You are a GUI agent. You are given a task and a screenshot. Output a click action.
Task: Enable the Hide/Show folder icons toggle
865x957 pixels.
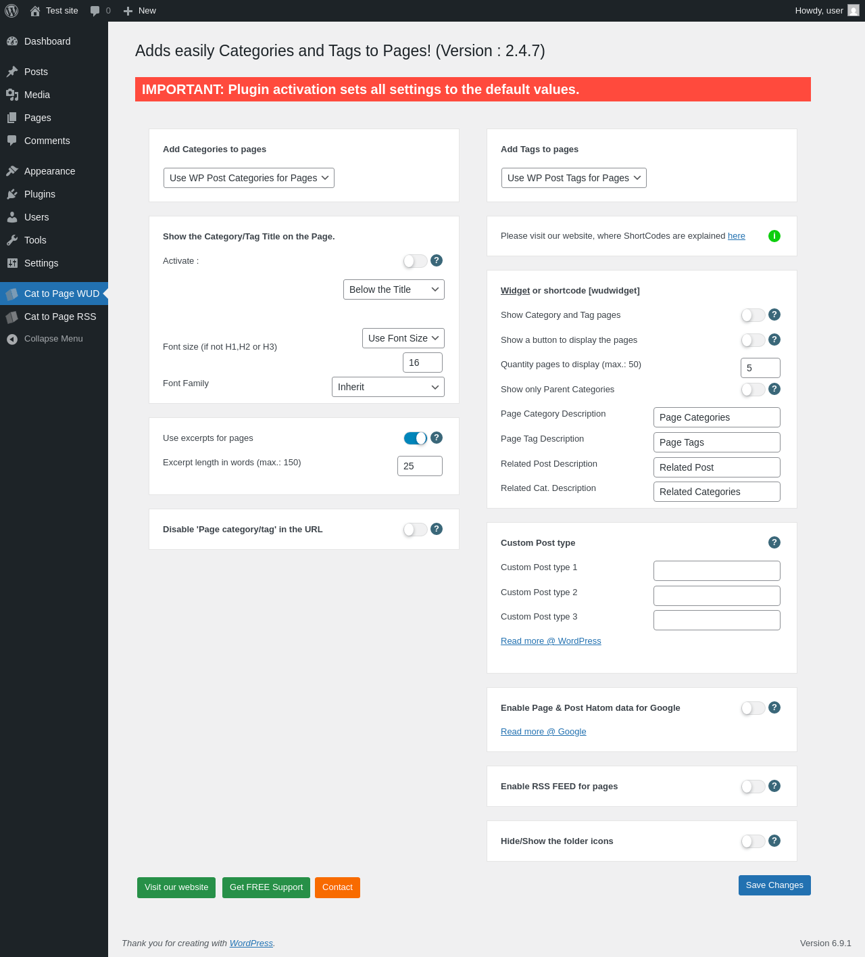pos(753,841)
